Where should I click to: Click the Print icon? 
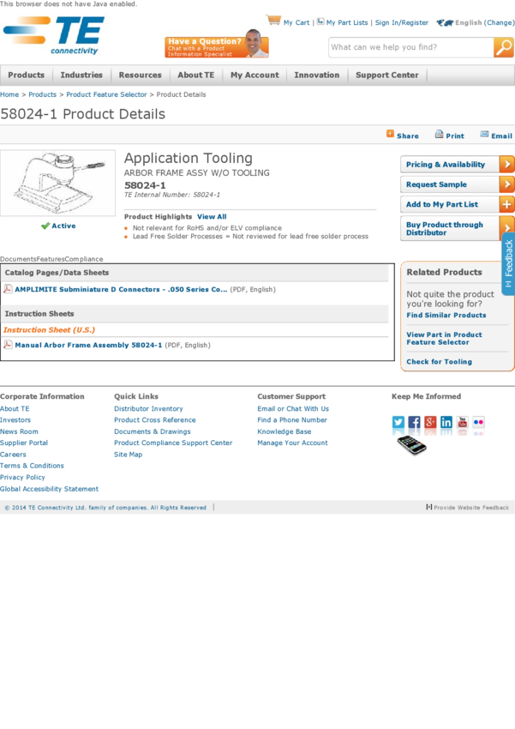[439, 135]
